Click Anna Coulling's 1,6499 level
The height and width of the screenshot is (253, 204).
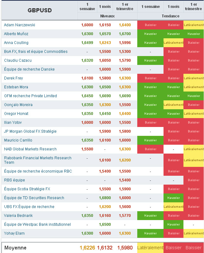(x=87, y=43)
